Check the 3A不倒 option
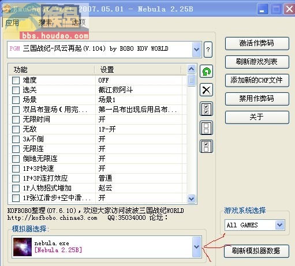This screenshot has width=295, height=266. pyautogui.click(x=16, y=139)
